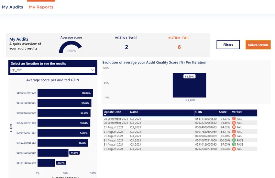This screenshot has height=178, width=275.
Task: Open the iteration dropdown showing Q3_2021
Action: 52,70
